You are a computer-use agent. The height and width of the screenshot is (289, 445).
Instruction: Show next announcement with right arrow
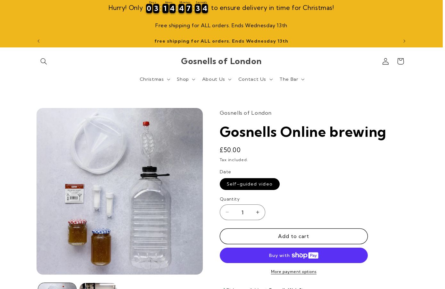tap(404, 41)
